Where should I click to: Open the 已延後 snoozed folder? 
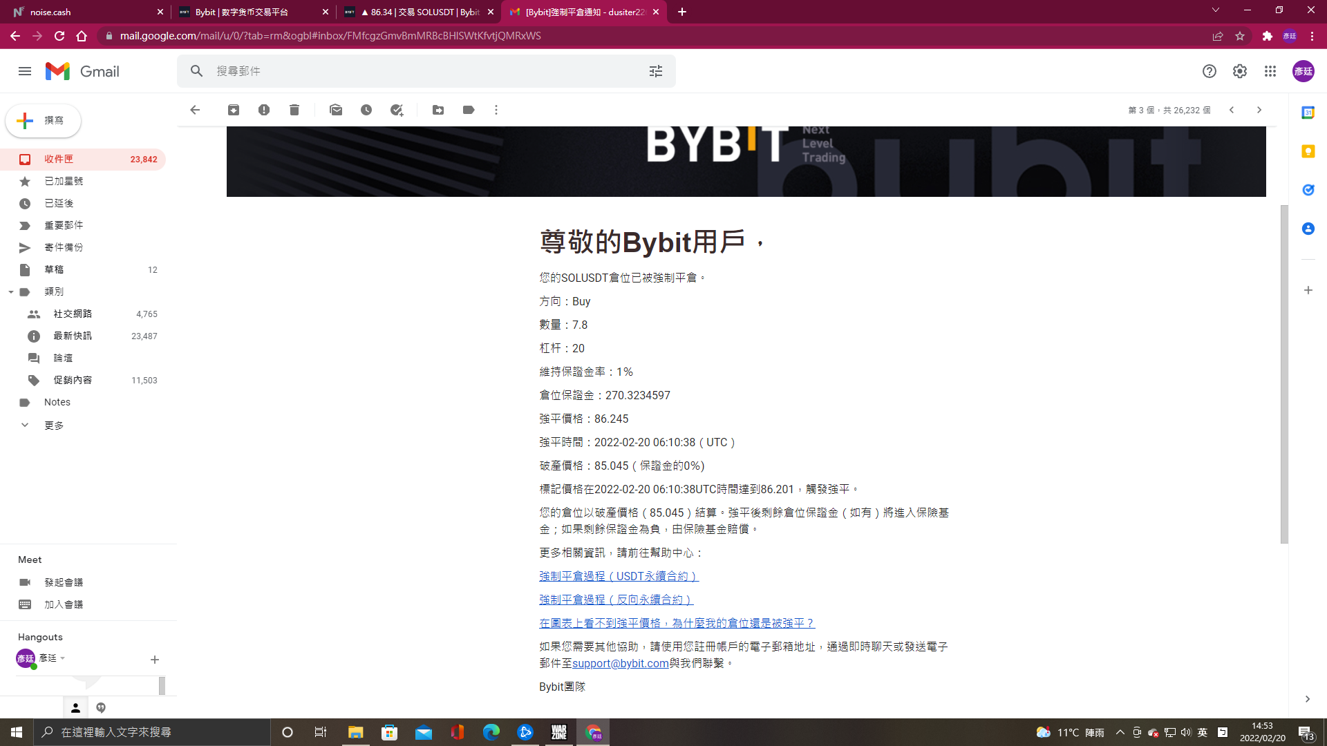pyautogui.click(x=83, y=204)
